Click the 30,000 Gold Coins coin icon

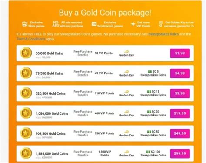(26, 53)
